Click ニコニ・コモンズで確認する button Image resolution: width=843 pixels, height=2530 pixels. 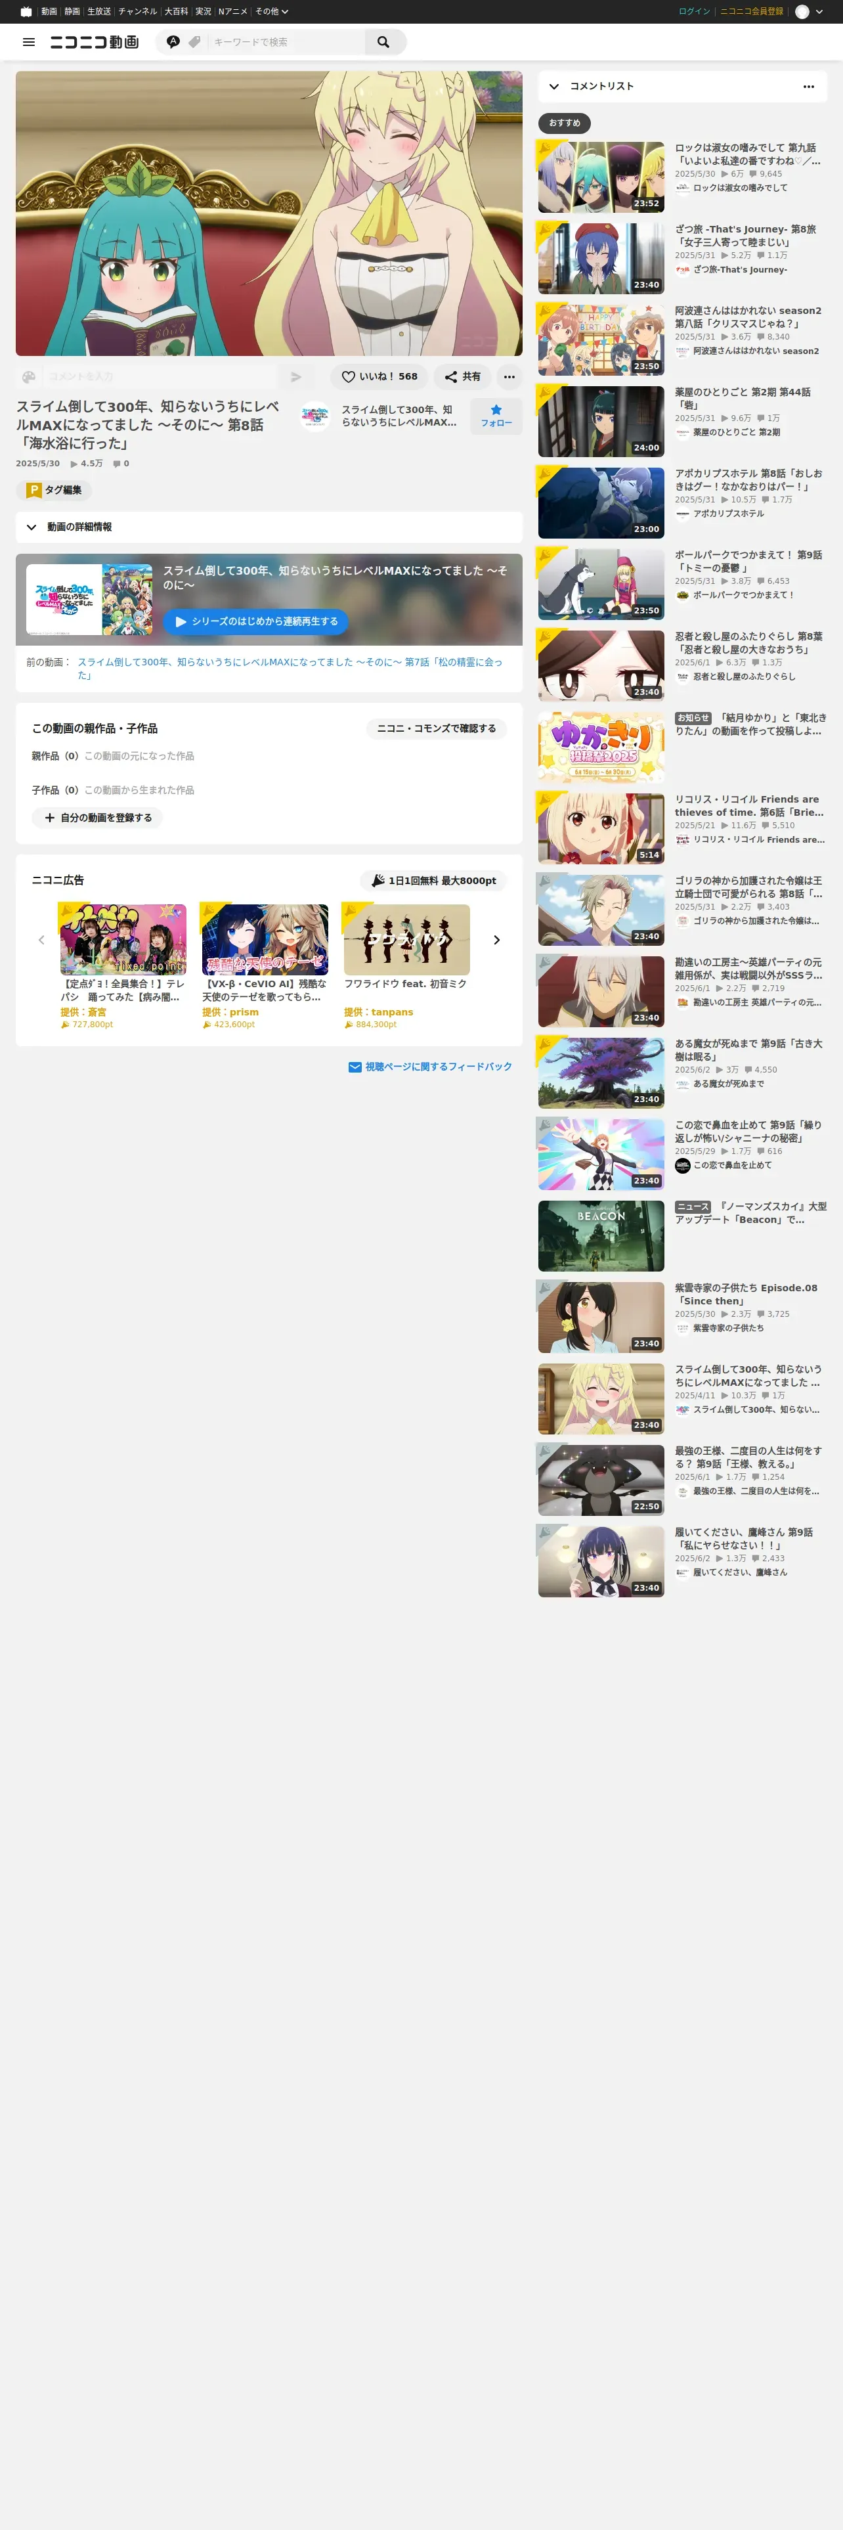[437, 729]
